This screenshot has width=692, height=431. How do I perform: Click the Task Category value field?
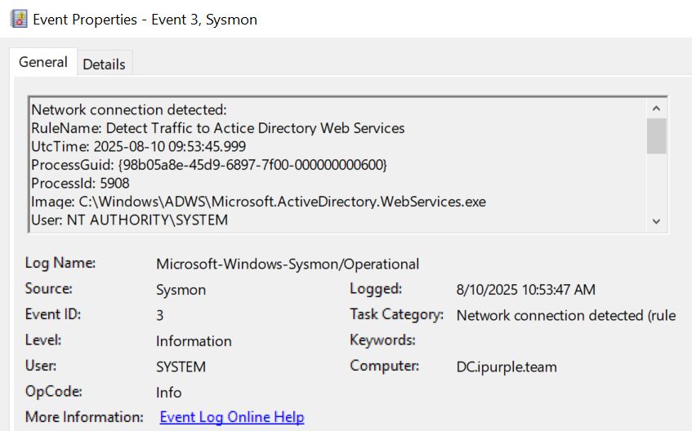point(565,315)
